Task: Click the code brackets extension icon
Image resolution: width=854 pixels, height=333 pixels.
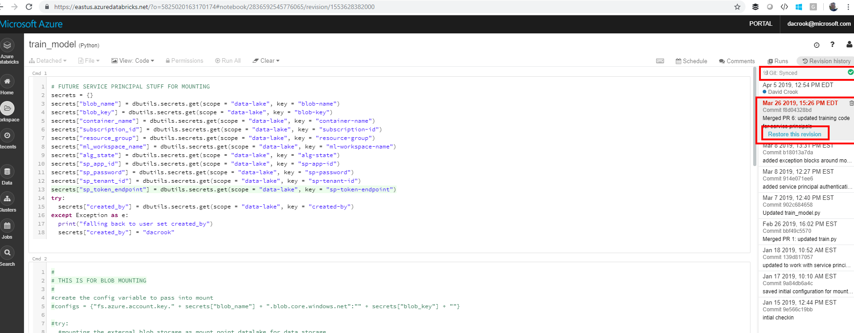Action: click(x=784, y=7)
